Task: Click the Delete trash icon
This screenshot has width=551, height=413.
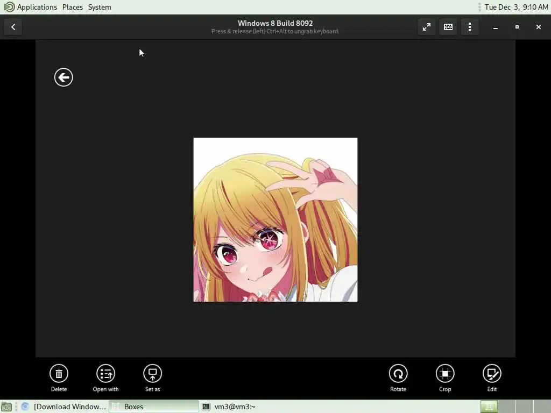Action: (x=59, y=374)
